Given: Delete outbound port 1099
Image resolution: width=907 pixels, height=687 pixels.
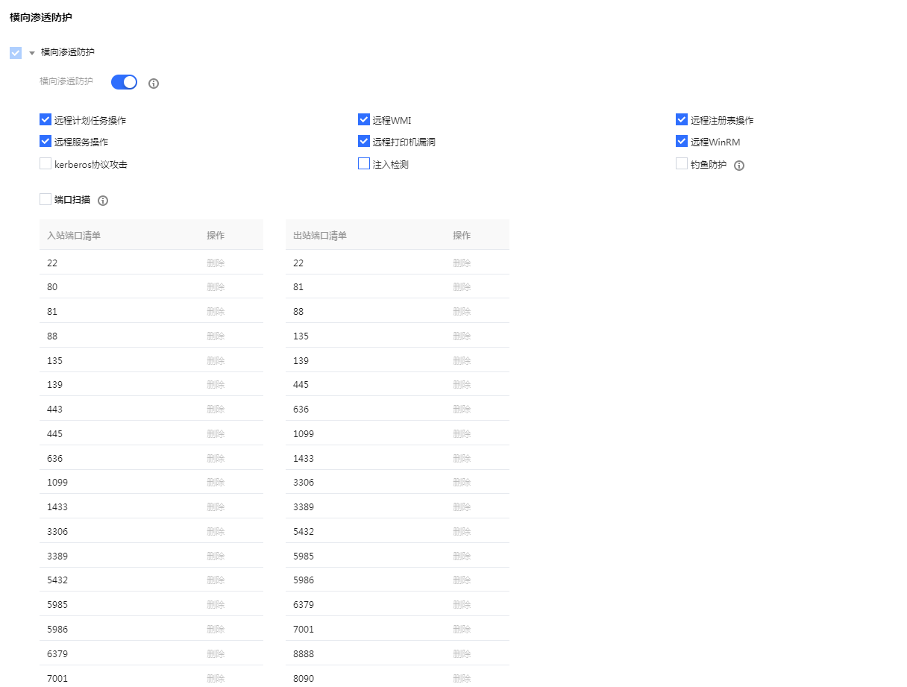Looking at the screenshot, I should [x=462, y=434].
